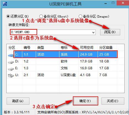129x115 pixels.
Task: Click the 卷标 column header
Action: (64, 48)
